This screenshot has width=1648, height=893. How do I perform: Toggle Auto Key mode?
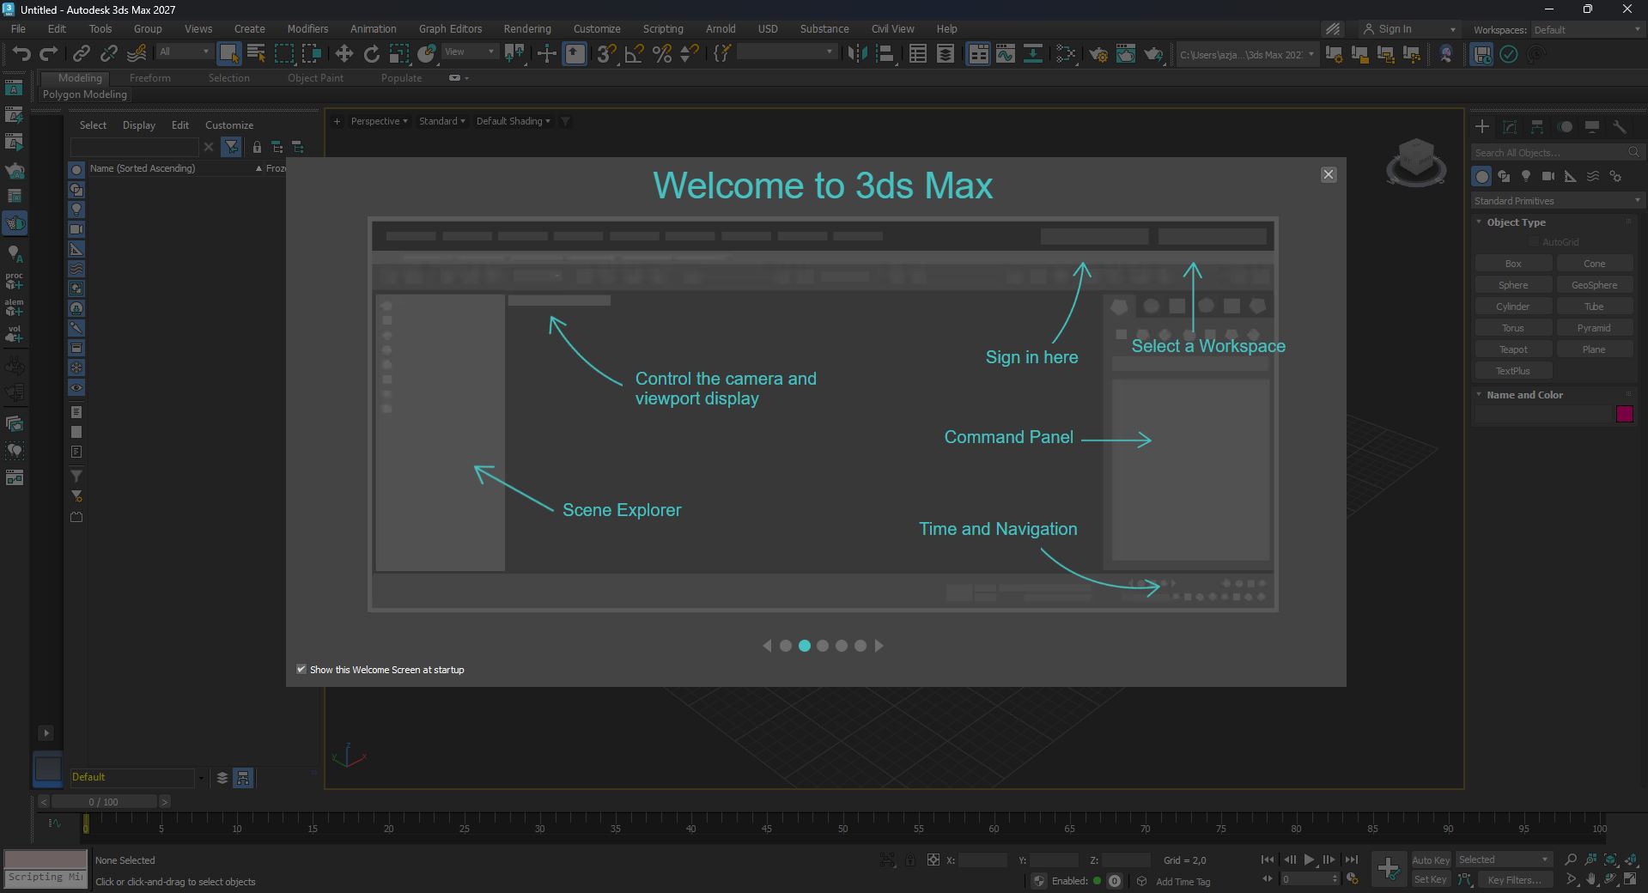tap(1431, 860)
